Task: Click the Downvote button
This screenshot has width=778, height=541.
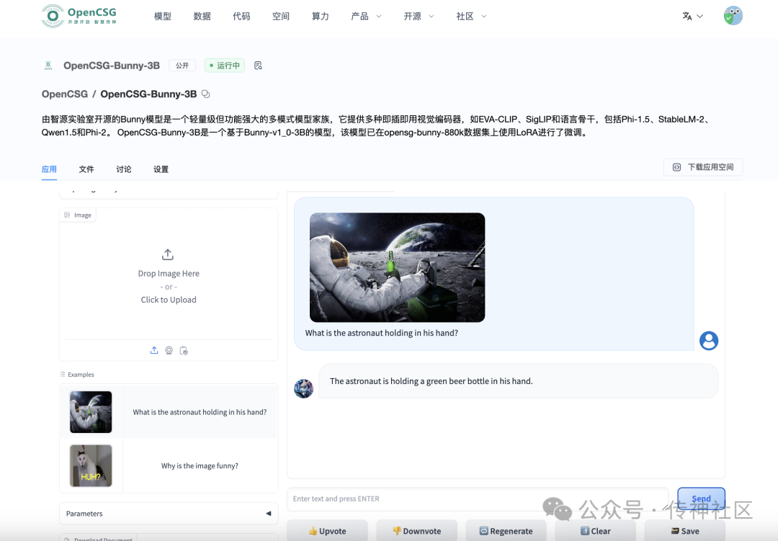Action: [x=417, y=531]
